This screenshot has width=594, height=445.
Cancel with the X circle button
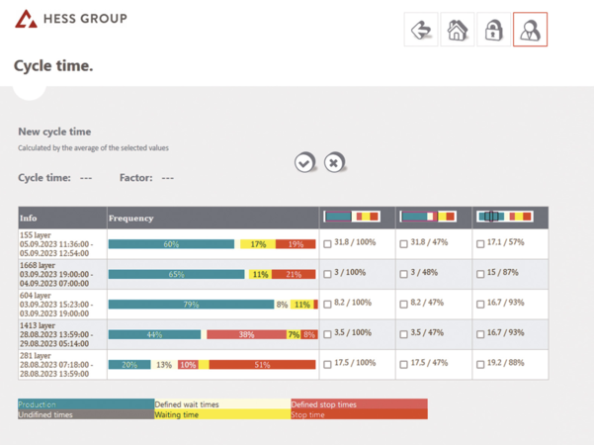click(334, 162)
